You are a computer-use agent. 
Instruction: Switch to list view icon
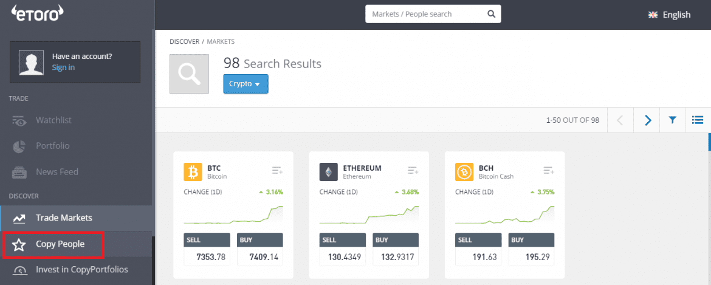click(x=698, y=120)
